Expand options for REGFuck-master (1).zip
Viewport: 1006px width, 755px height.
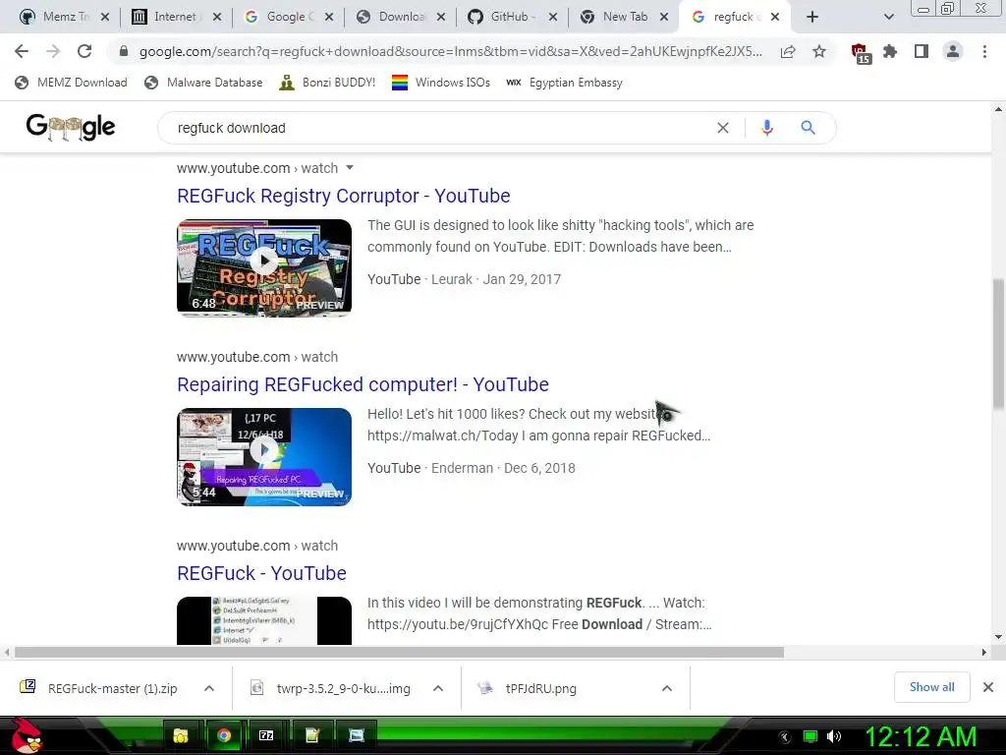coord(209,688)
